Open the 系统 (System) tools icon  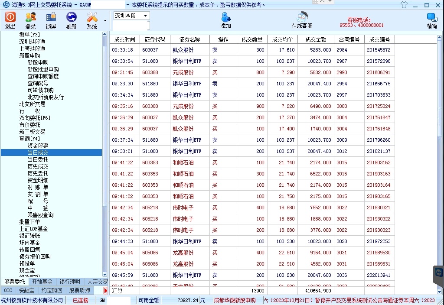(91, 20)
